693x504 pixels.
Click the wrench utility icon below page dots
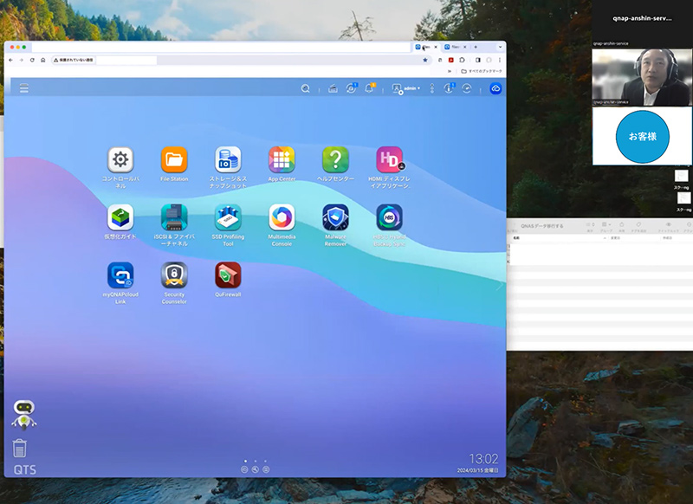click(x=255, y=470)
